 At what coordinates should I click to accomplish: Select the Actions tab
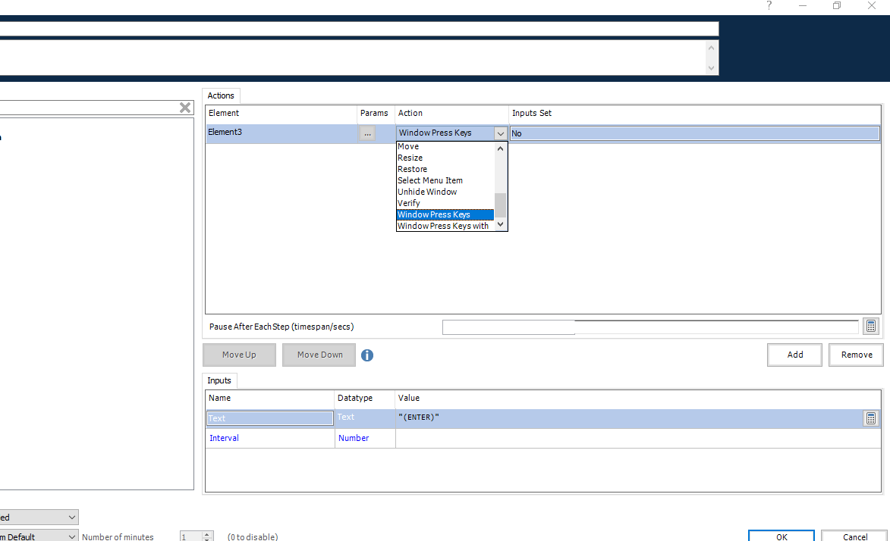pyautogui.click(x=220, y=95)
